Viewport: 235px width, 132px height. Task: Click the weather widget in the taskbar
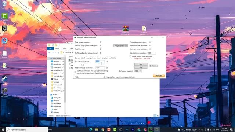(x=187, y=129)
